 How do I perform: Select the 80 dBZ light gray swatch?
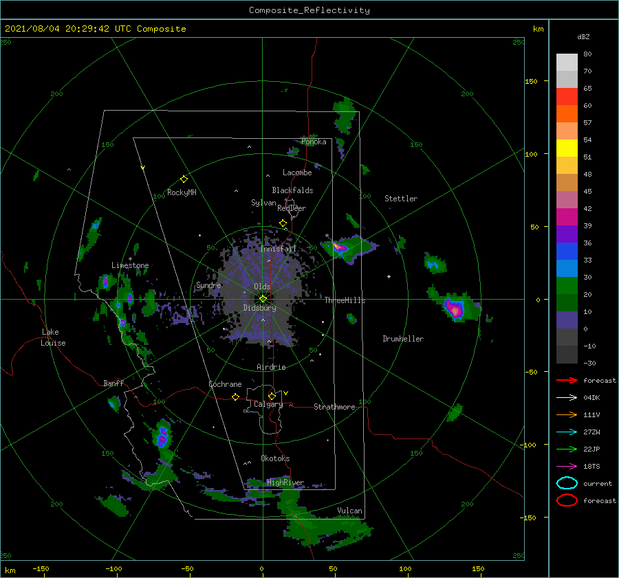click(x=567, y=63)
